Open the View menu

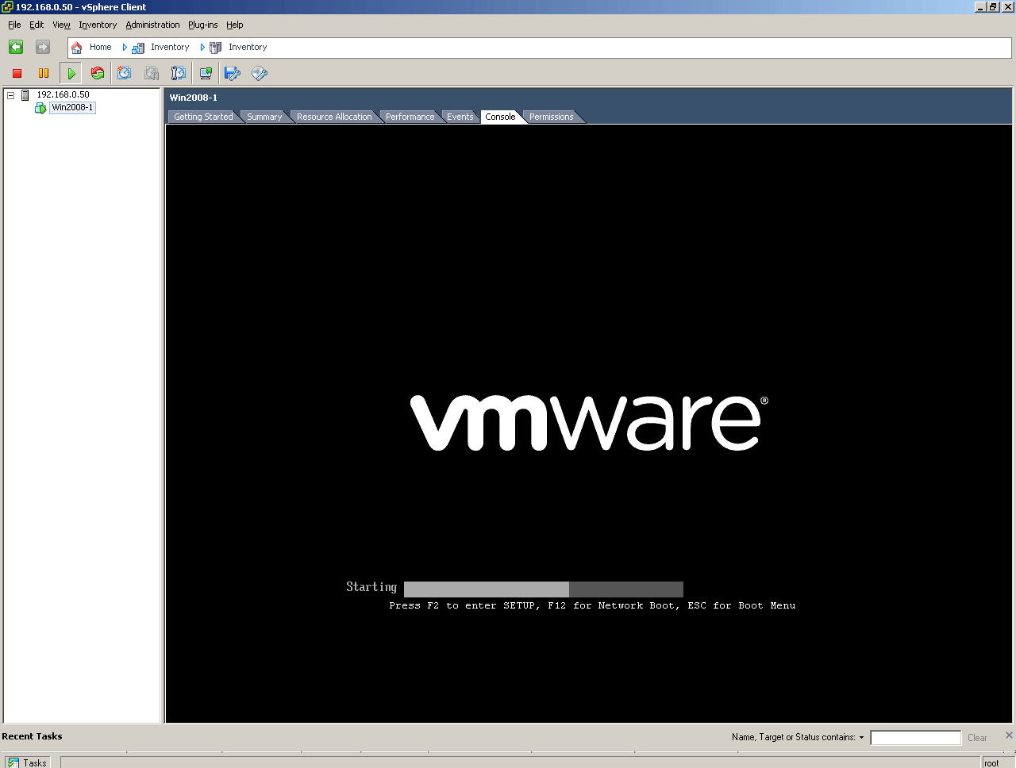coord(61,25)
